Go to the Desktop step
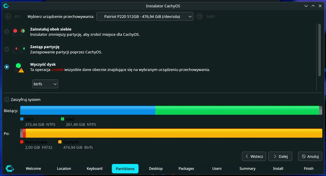 (x=156, y=168)
